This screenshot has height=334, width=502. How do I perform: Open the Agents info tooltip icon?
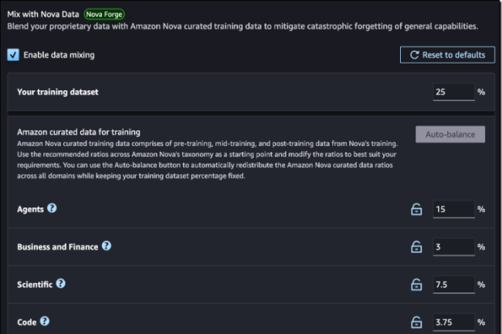pos(52,208)
